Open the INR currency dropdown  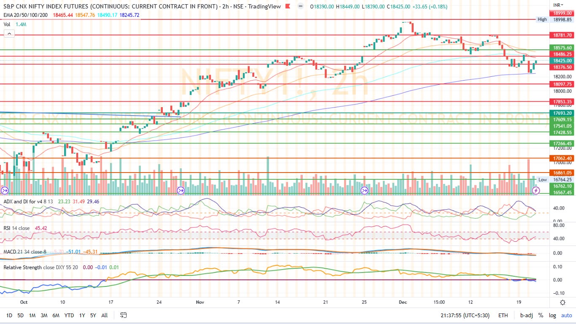pyautogui.click(x=558, y=5)
